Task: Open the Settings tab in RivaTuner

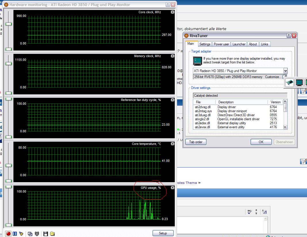Action: click(x=205, y=44)
